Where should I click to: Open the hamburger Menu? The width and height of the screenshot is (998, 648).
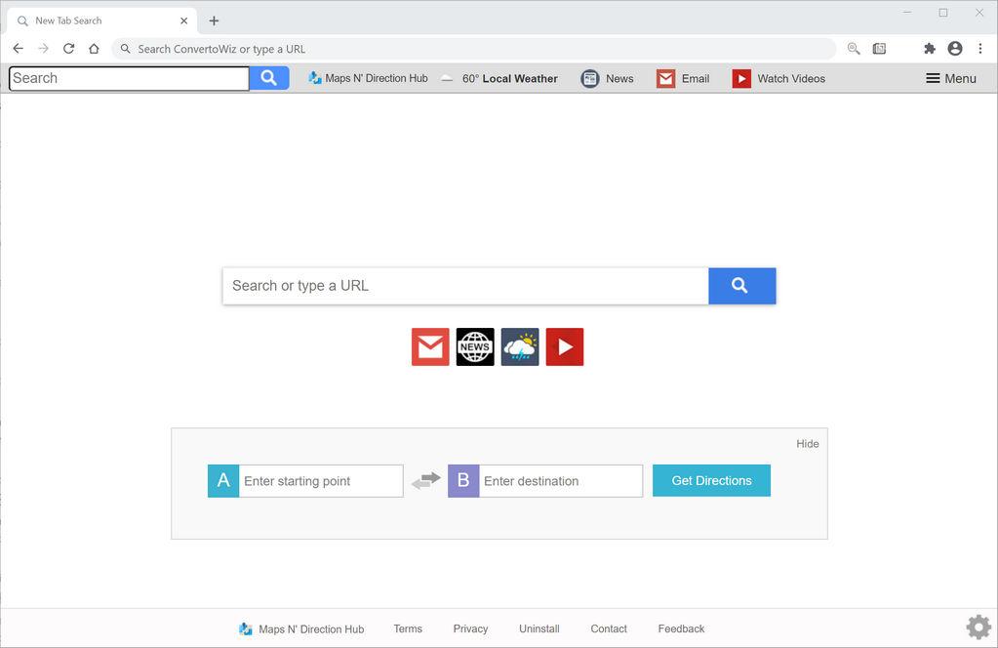coord(950,78)
